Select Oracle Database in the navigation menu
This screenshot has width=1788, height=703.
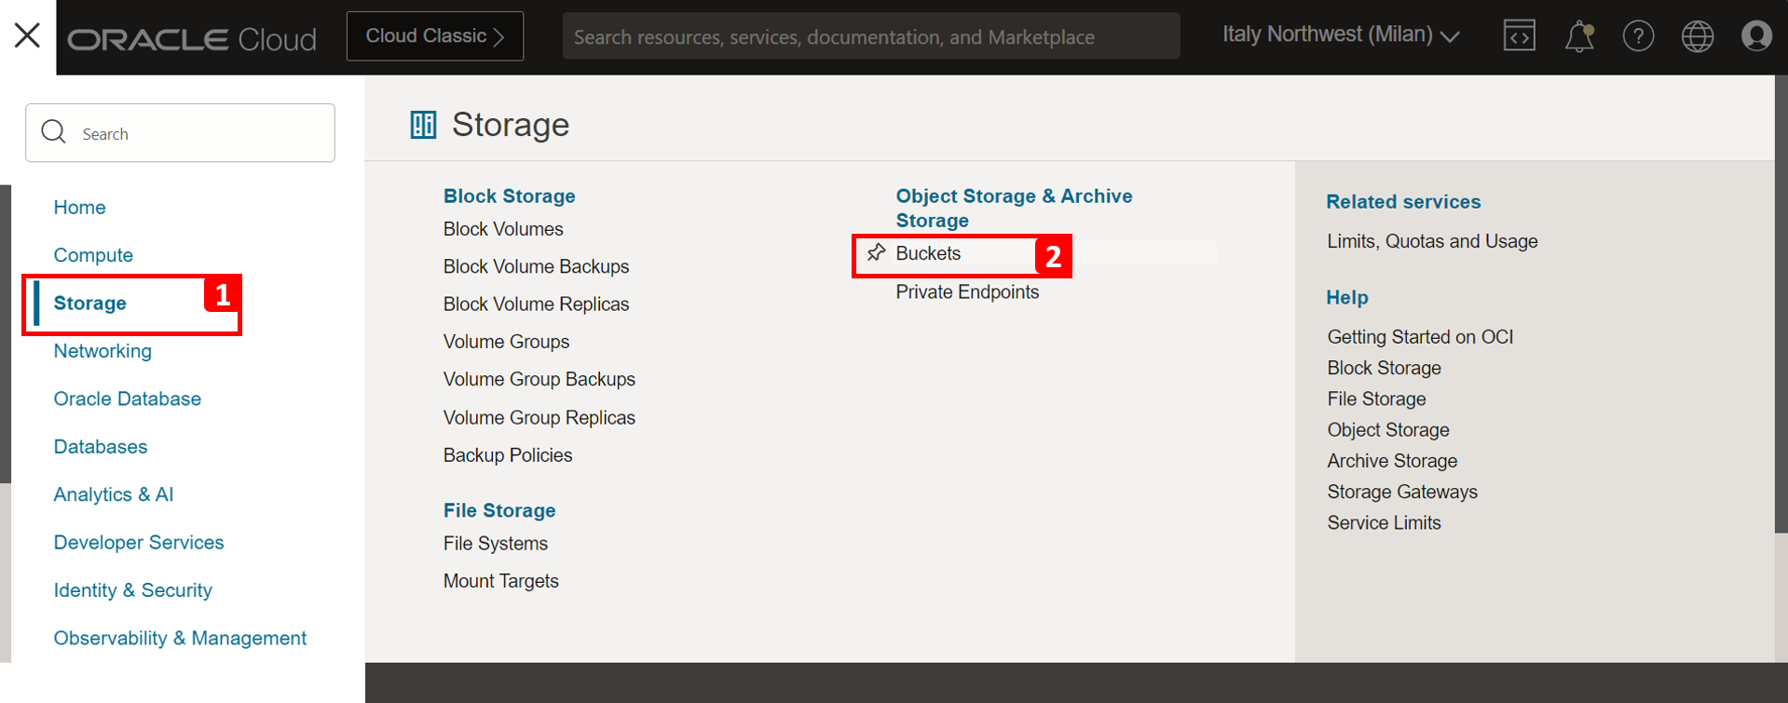tap(128, 399)
